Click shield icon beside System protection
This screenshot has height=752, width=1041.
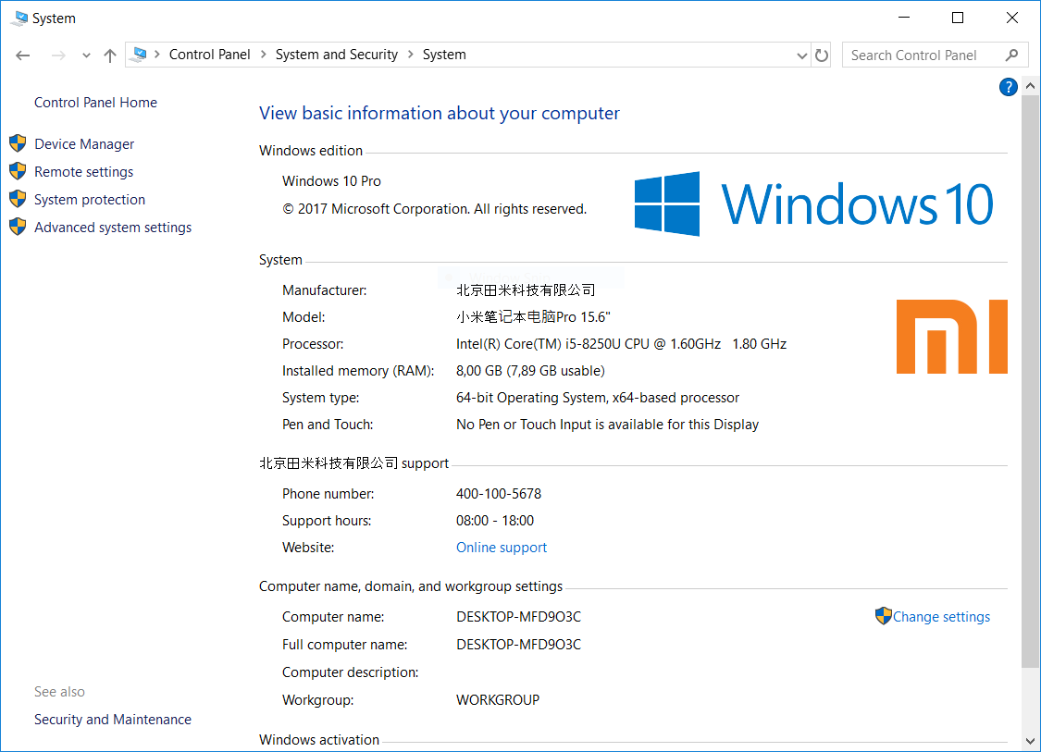[18, 199]
